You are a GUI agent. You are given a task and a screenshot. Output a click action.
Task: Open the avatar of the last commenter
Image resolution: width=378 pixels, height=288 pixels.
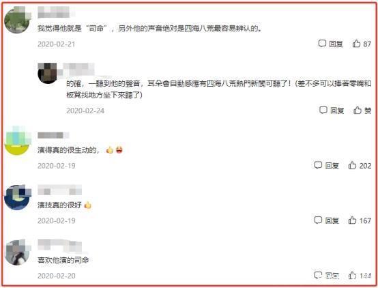click(x=18, y=253)
